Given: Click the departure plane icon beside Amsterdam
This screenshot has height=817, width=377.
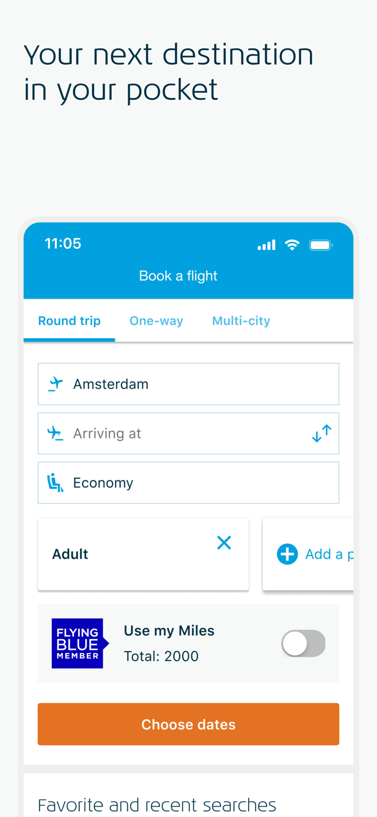Looking at the screenshot, I should pyautogui.click(x=54, y=383).
